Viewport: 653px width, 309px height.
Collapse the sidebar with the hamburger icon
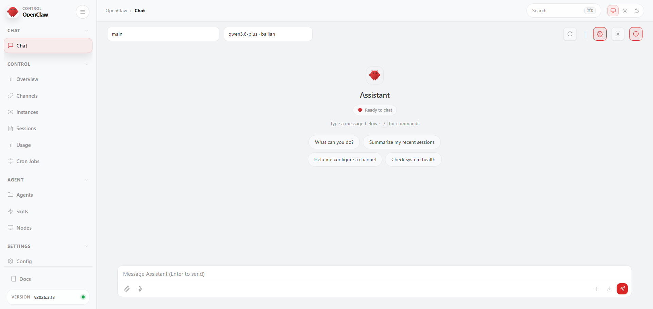click(82, 12)
